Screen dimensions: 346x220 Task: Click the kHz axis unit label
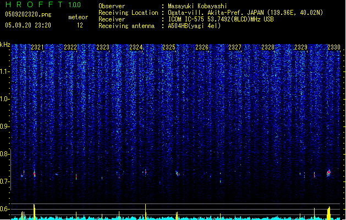(5, 45)
